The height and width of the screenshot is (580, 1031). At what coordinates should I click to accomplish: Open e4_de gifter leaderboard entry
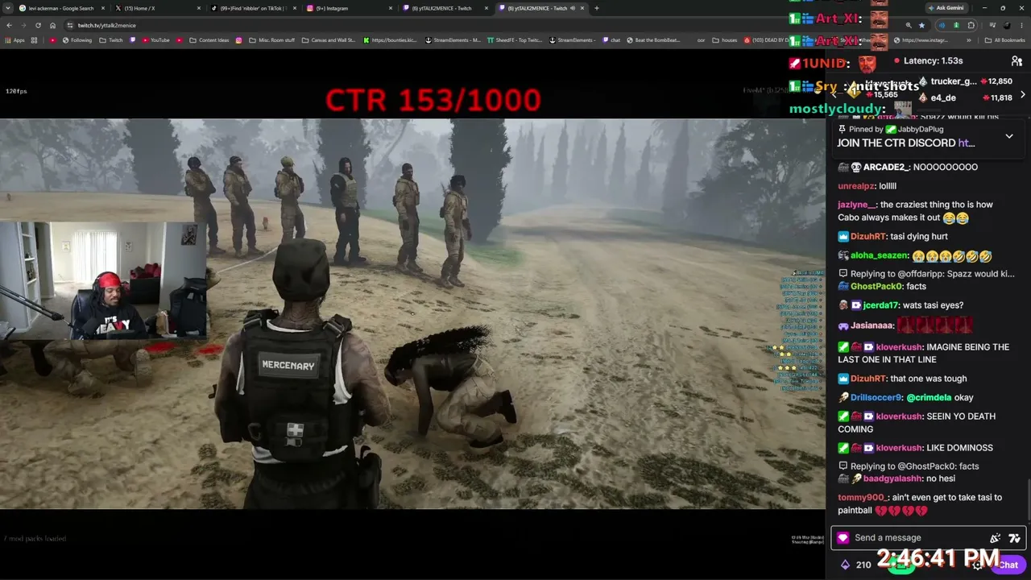pos(943,98)
